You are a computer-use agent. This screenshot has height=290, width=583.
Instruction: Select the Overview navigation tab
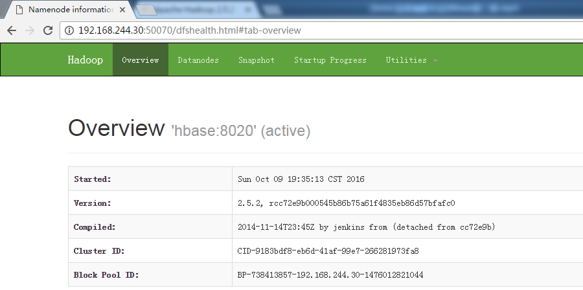(x=140, y=60)
